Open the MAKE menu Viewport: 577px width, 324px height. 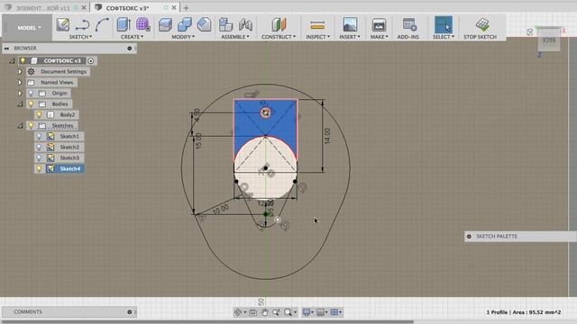pos(379,37)
